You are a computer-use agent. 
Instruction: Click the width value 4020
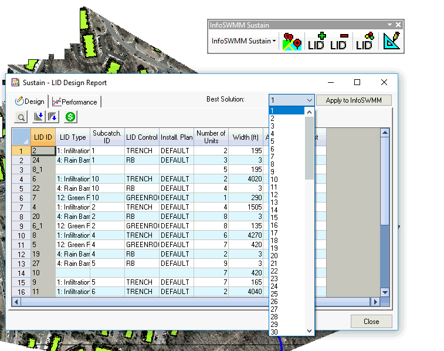pyautogui.click(x=246, y=179)
